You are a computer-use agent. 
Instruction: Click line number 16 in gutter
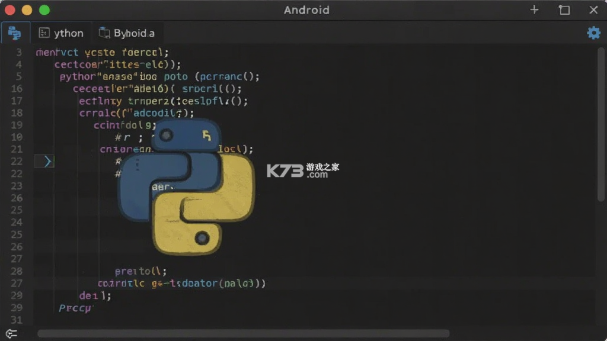pos(17,89)
